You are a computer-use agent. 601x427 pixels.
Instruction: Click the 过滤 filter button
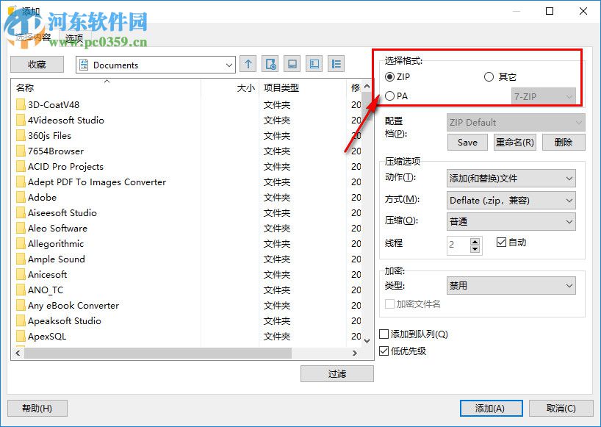tap(336, 373)
